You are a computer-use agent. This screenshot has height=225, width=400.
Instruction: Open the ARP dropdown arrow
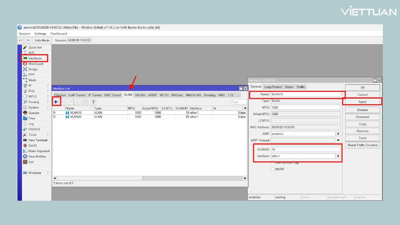pos(338,134)
